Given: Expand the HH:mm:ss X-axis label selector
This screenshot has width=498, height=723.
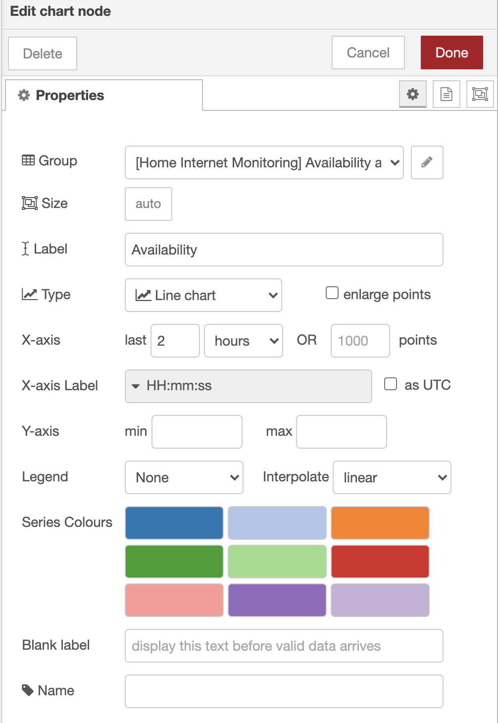Looking at the screenshot, I should pyautogui.click(x=249, y=386).
